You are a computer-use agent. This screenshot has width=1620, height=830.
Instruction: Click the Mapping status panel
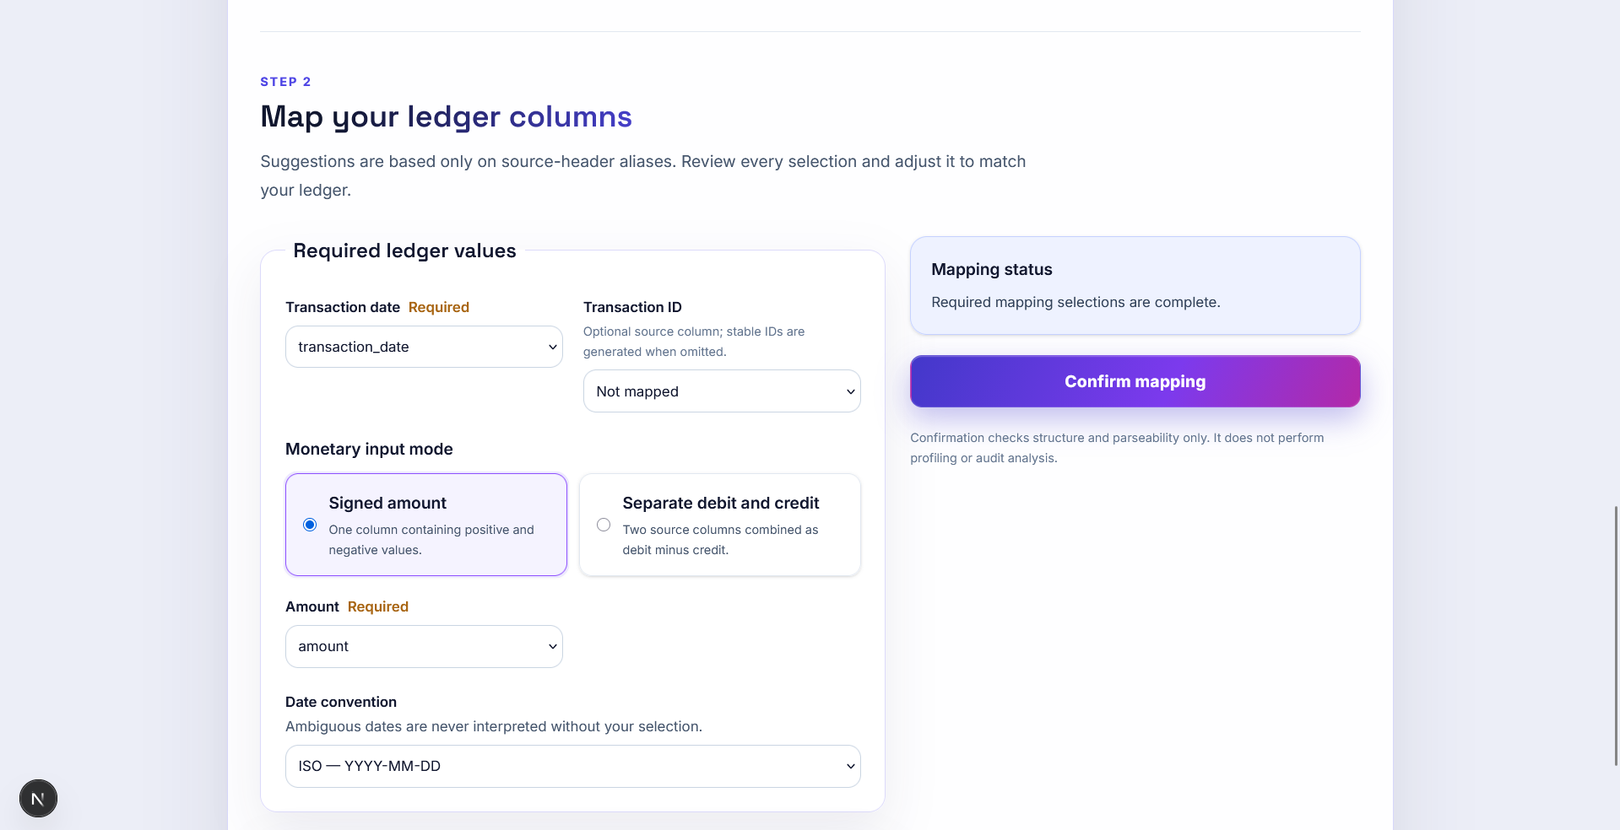[1135, 285]
